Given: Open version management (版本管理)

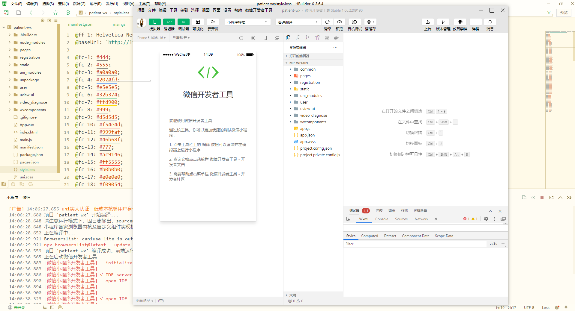Looking at the screenshot, I should pyautogui.click(x=443, y=22).
